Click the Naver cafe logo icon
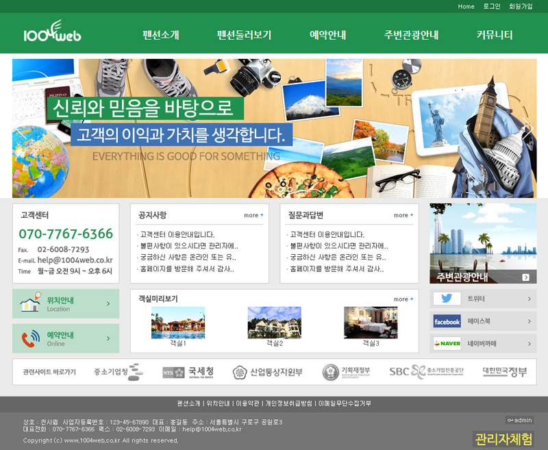The image size is (548, 450). point(447,343)
